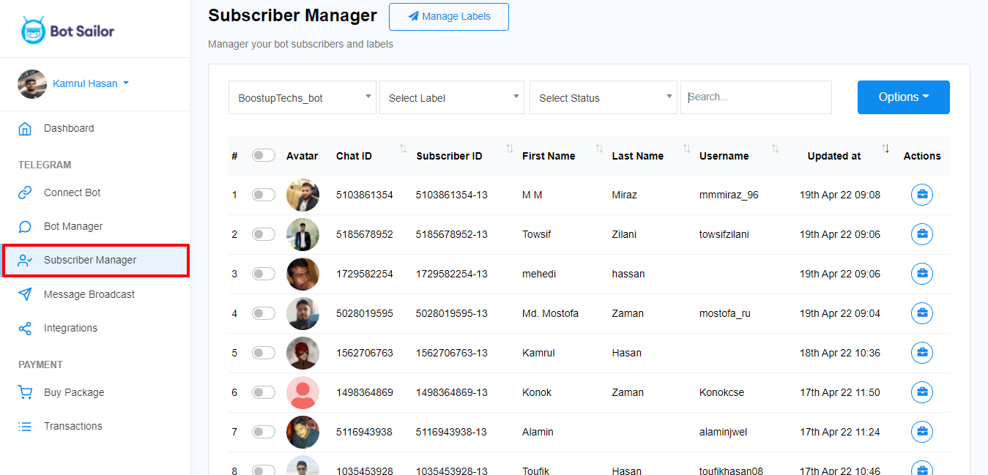Screen dimensions: 988x475
Task: Expand the BoostupTechs_bot dropdown
Action: 302,97
